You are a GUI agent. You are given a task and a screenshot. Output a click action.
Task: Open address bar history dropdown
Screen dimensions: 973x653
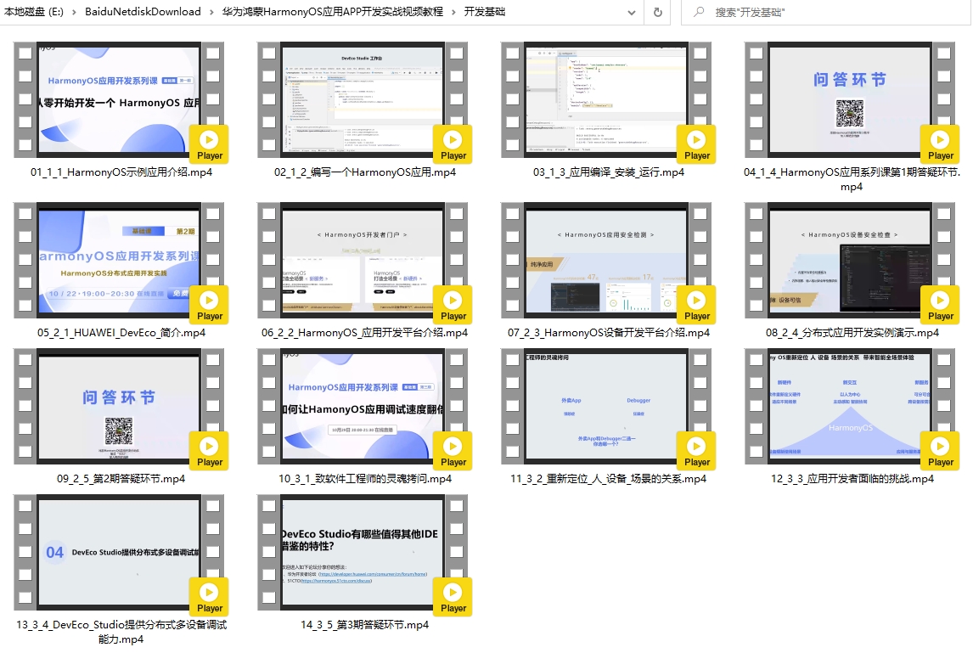[632, 12]
